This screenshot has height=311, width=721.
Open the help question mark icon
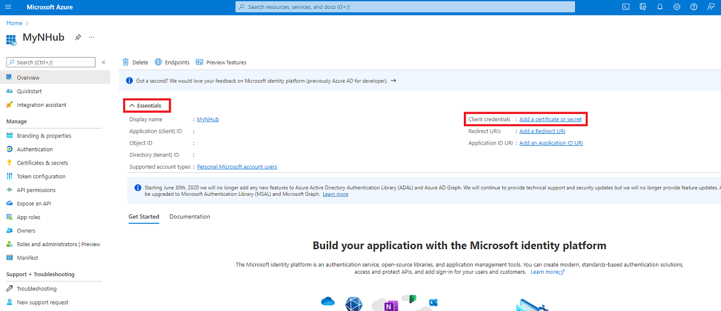(694, 7)
